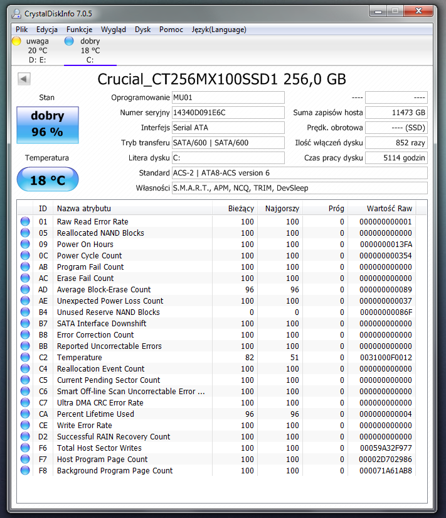Screen dimensions: 446x518
Task: Select the yellow 'uwaga' disk status indicator
Action: tap(16, 41)
